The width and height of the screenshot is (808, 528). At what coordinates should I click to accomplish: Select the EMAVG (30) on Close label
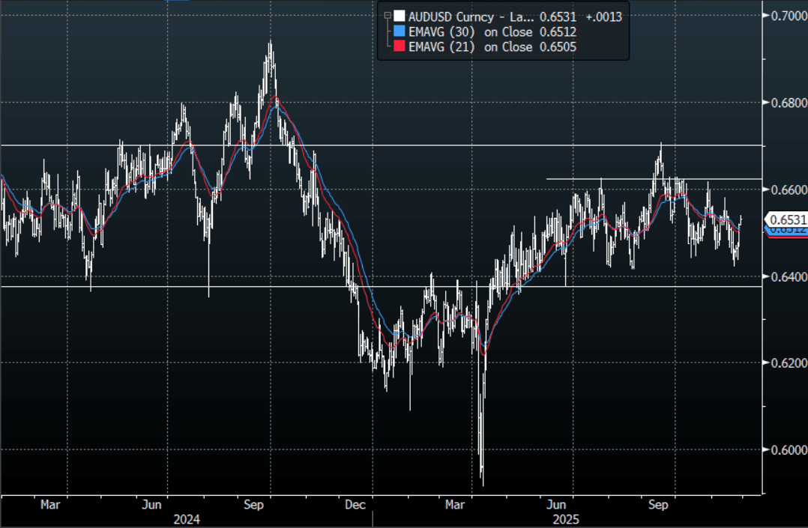471,32
